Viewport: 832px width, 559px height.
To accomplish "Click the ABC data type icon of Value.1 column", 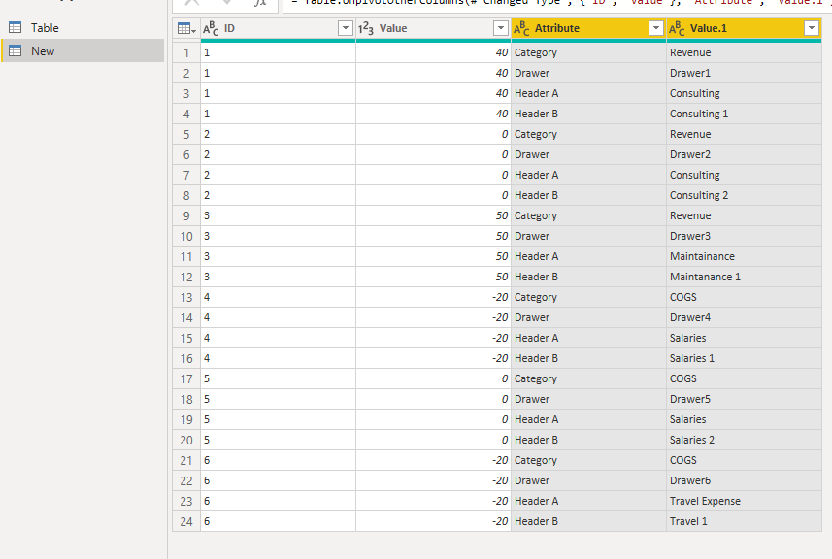I will 677,29.
